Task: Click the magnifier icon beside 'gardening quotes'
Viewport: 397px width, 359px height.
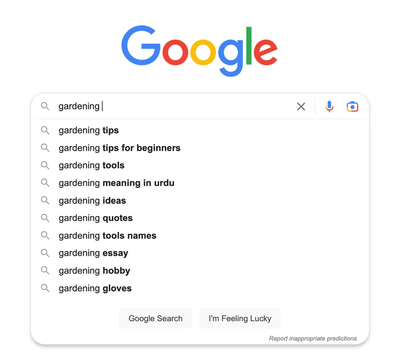Action: (45, 218)
